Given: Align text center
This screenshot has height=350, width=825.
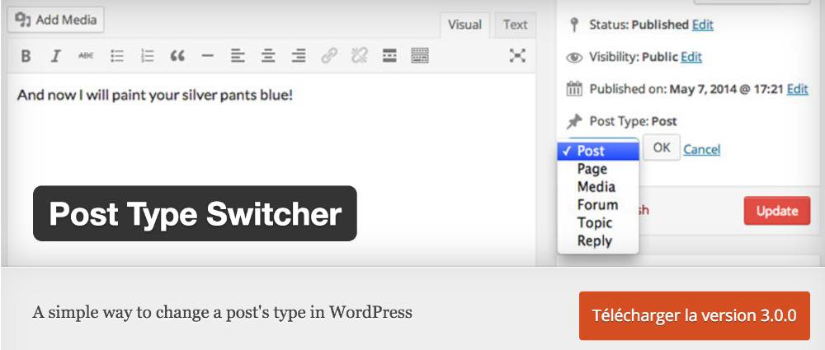Looking at the screenshot, I should click(x=268, y=56).
